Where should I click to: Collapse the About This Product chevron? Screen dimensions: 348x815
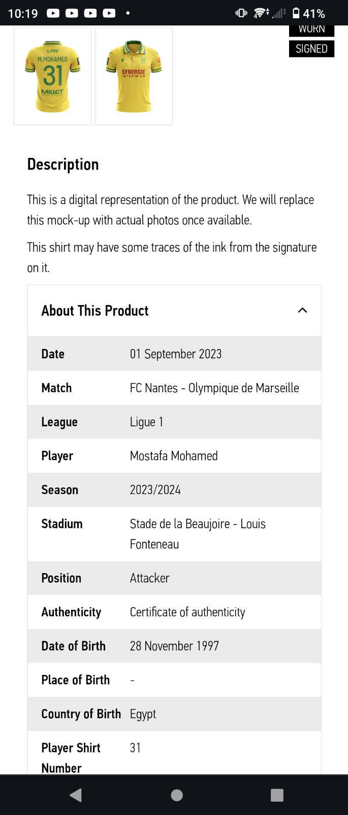point(302,310)
